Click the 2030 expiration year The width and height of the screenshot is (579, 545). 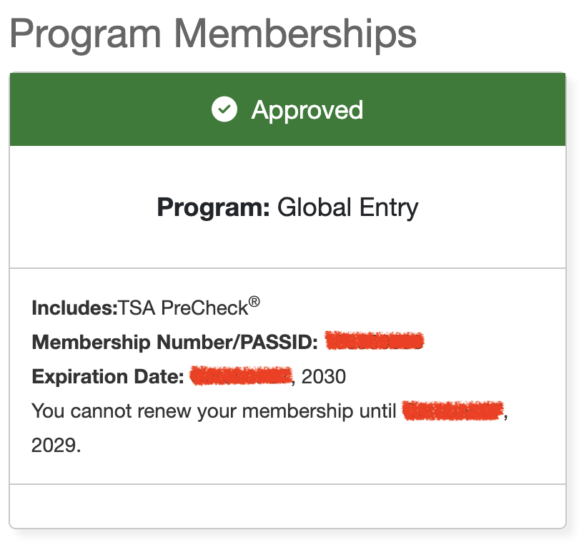[324, 377]
